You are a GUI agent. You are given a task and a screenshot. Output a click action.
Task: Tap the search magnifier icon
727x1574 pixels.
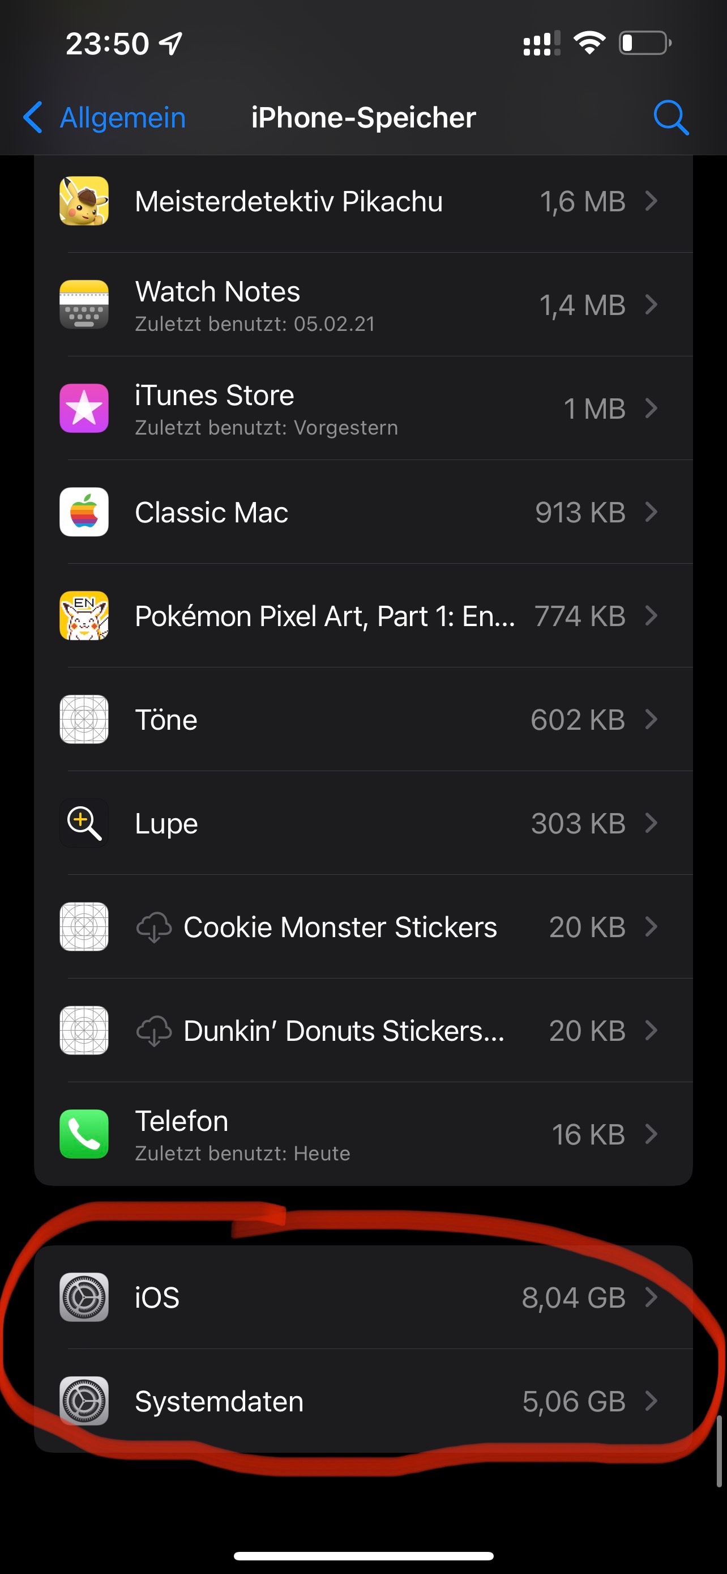(x=671, y=117)
